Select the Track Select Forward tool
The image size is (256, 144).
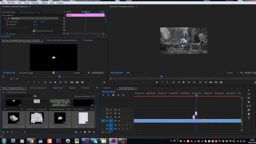pyautogui.click(x=249, y=94)
